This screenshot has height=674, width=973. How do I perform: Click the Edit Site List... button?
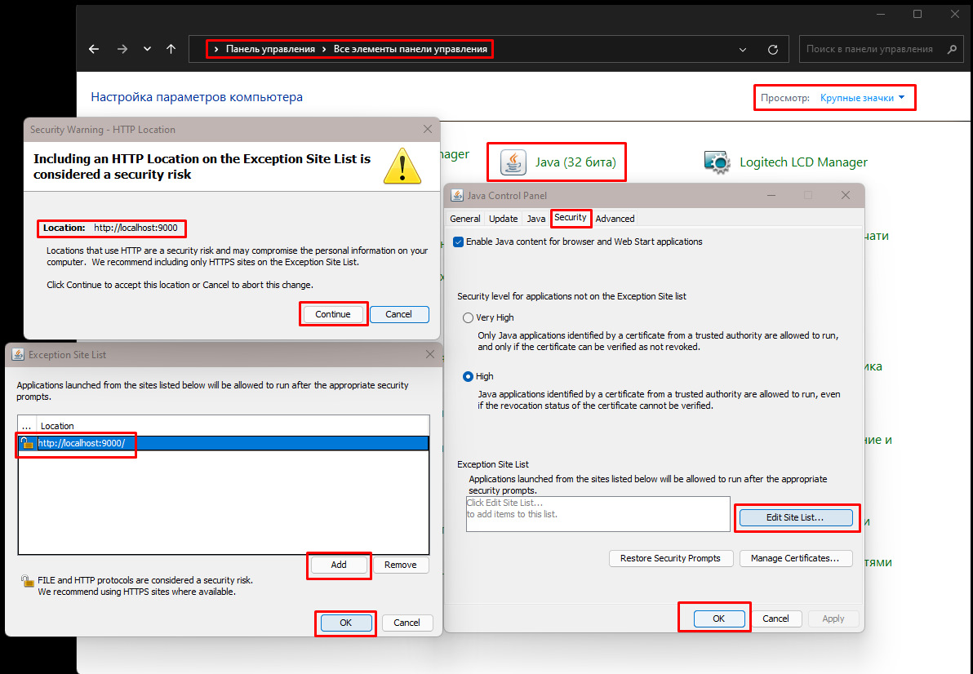click(796, 518)
